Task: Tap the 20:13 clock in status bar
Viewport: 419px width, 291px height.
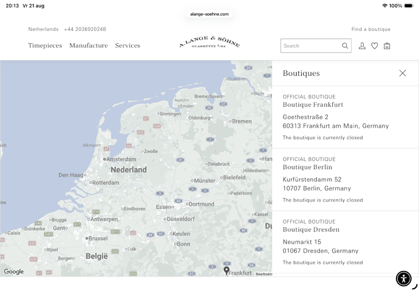Action: click(12, 5)
